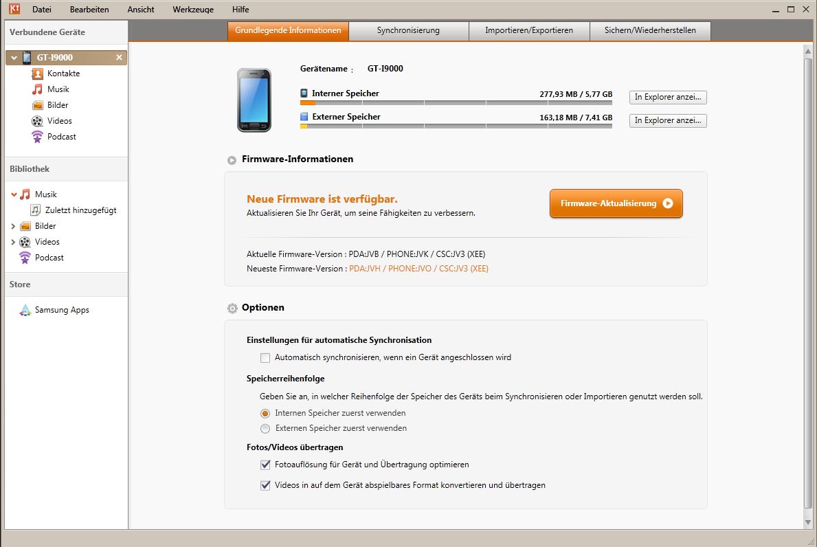817x547 pixels.
Task: Click the device Bilder photo icon
Action: pyautogui.click(x=38, y=105)
